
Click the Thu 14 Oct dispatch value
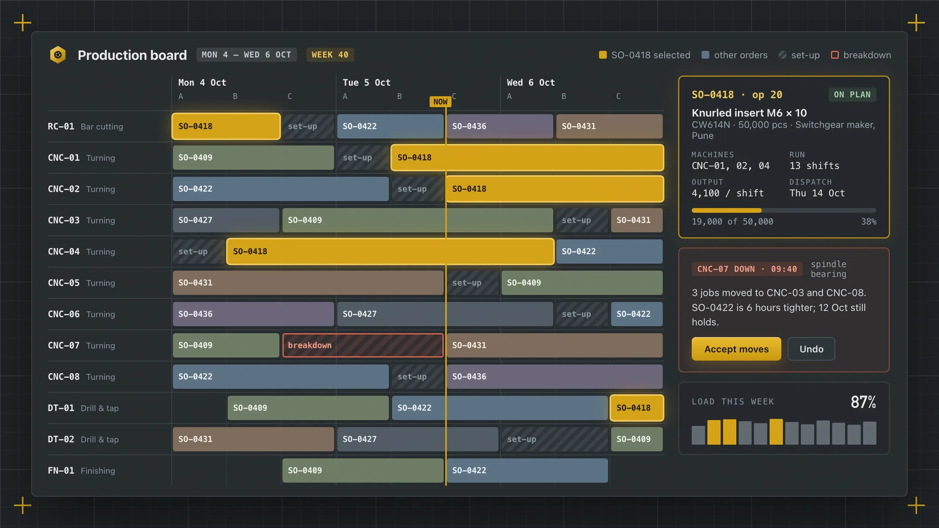tap(817, 193)
